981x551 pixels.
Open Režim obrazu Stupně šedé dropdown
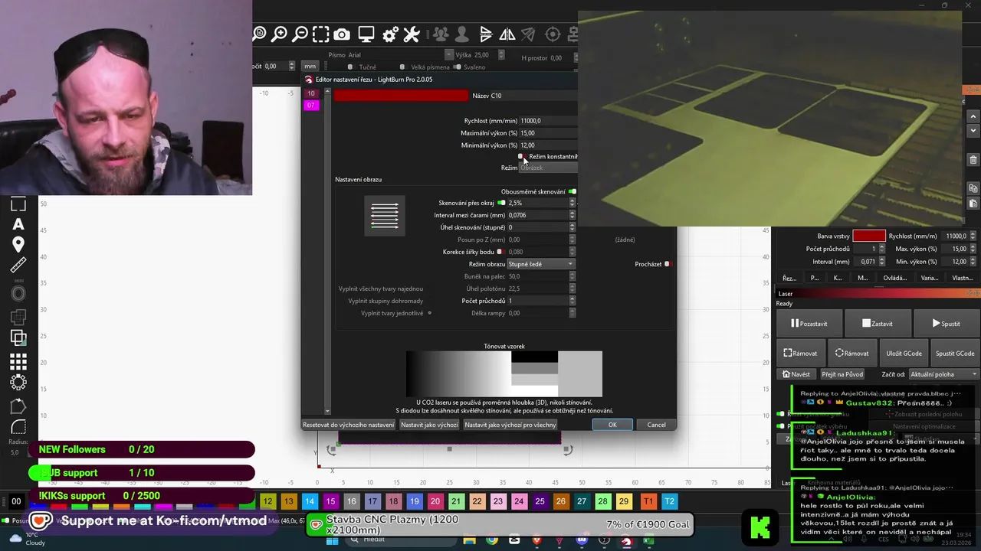click(541, 264)
